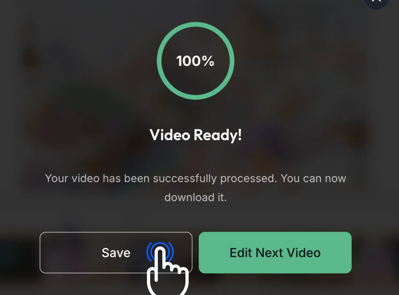Click the percent sign in the progress circle
Viewport: 399px width, 295px height.
coord(208,61)
